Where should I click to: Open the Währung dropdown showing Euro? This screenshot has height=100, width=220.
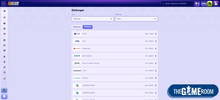click(x=136, y=19)
